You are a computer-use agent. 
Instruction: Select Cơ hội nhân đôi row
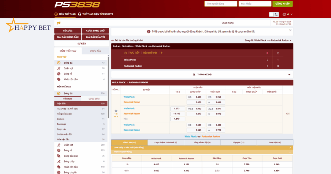click(x=81, y=134)
